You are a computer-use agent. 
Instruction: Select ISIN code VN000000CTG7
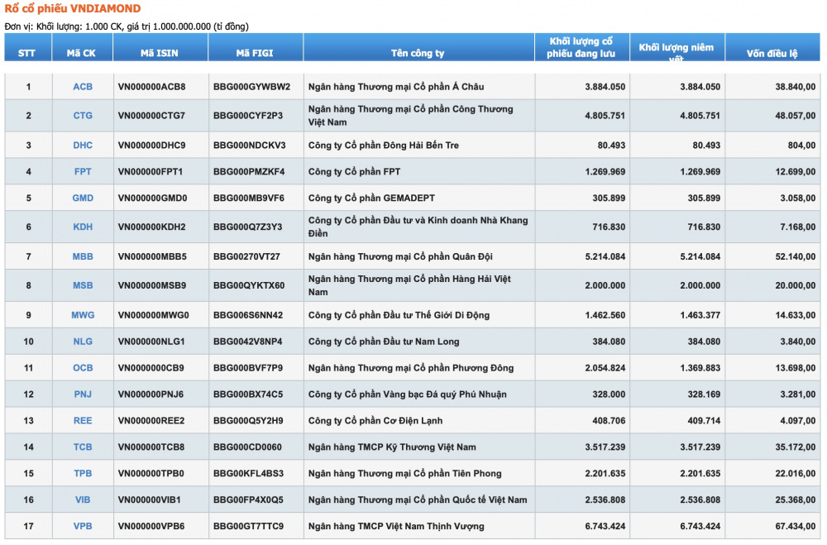click(x=152, y=116)
